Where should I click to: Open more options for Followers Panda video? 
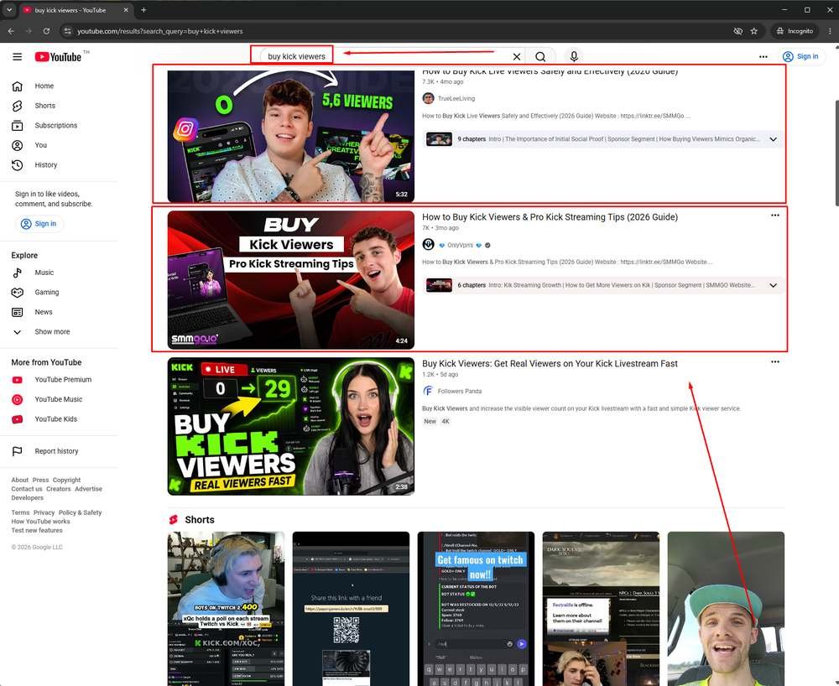pyautogui.click(x=774, y=362)
